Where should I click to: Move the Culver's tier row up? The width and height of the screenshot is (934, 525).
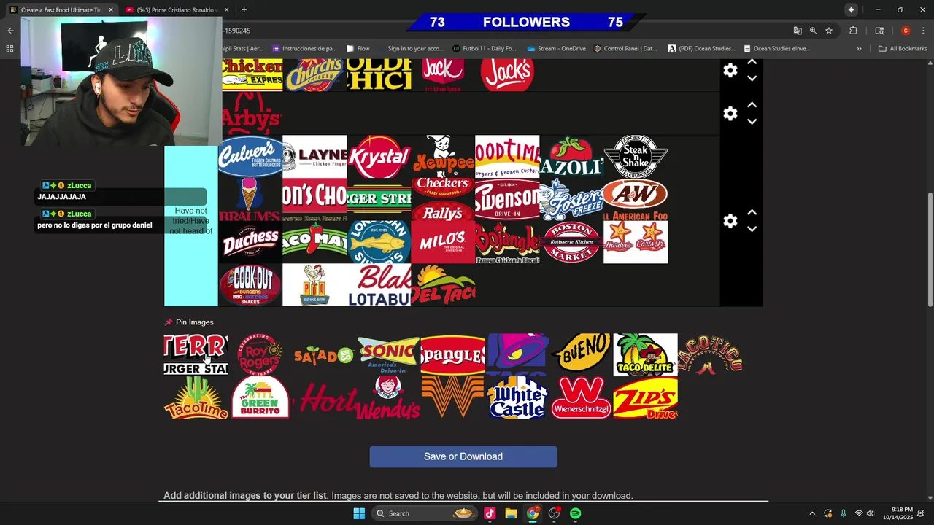tap(752, 212)
